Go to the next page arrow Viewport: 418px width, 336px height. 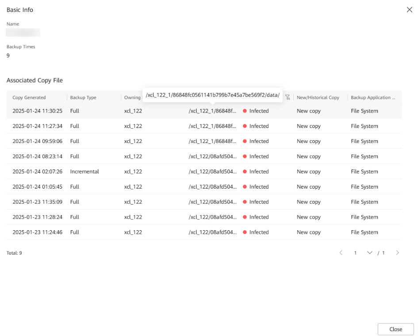coord(398,253)
